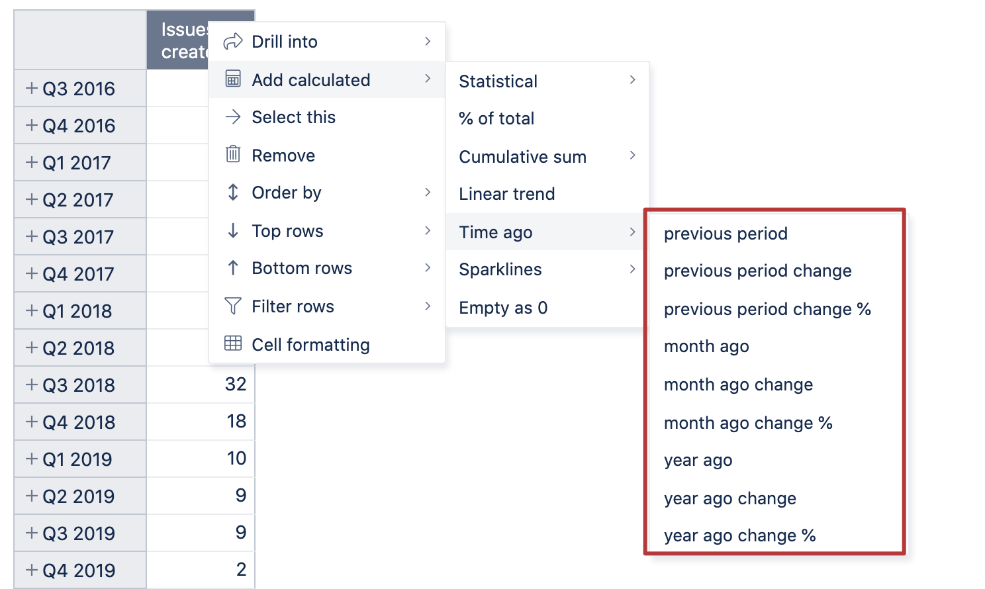Image resolution: width=985 pixels, height=589 pixels.
Task: Click the Filter rows funnel icon
Action: [x=233, y=306]
